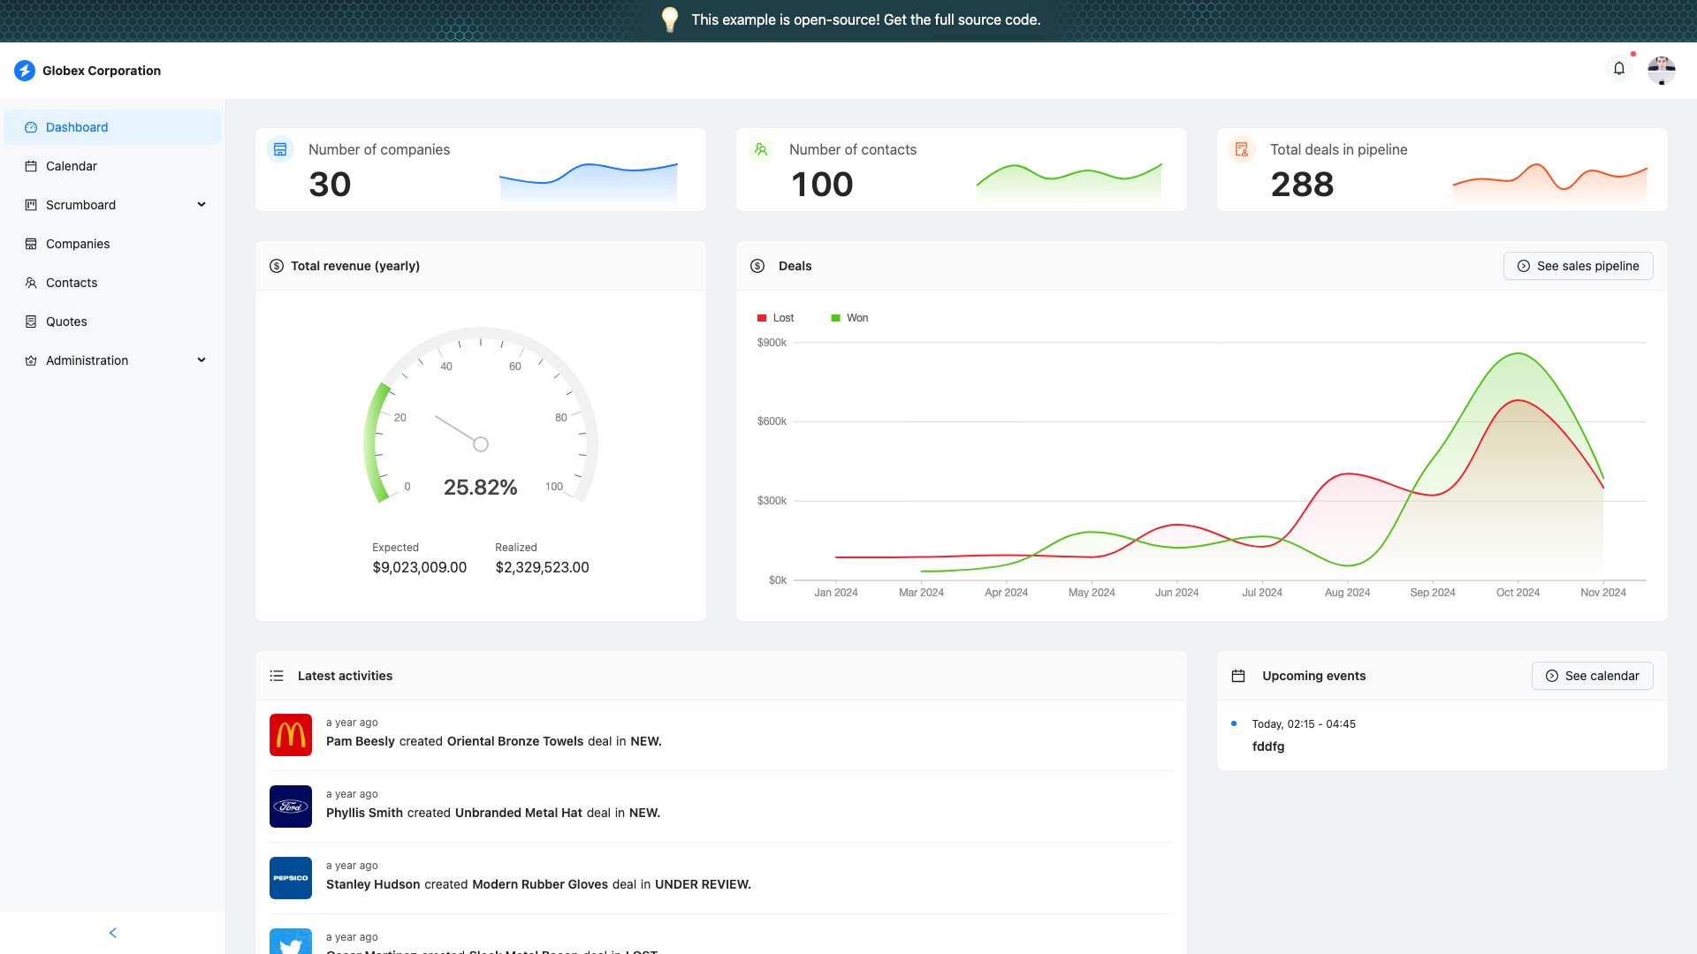Select the Quotes icon in the sidebar
Image resolution: width=1697 pixels, height=954 pixels.
31,322
